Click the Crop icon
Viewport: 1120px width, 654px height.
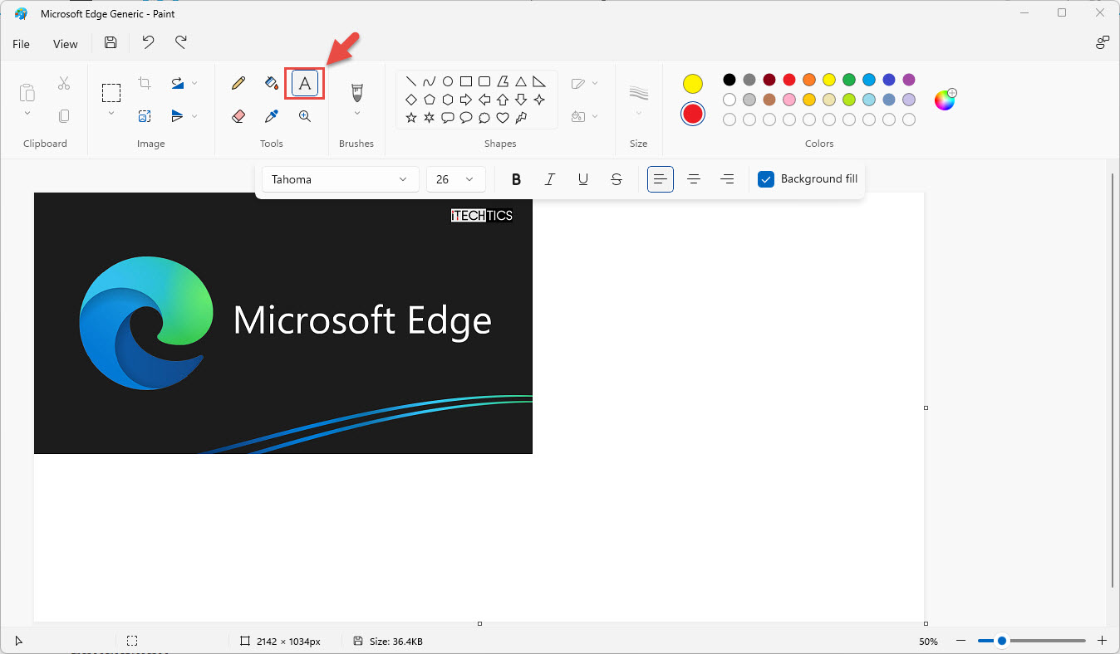coord(145,83)
